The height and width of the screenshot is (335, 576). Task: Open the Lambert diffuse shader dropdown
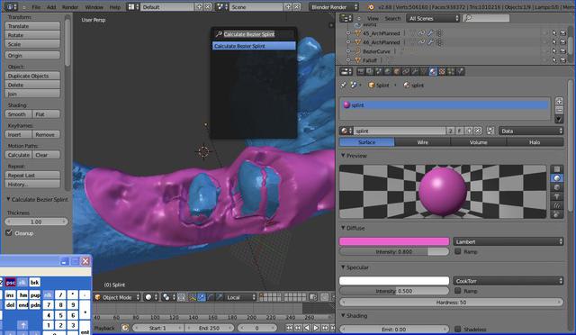pyautogui.click(x=508, y=241)
